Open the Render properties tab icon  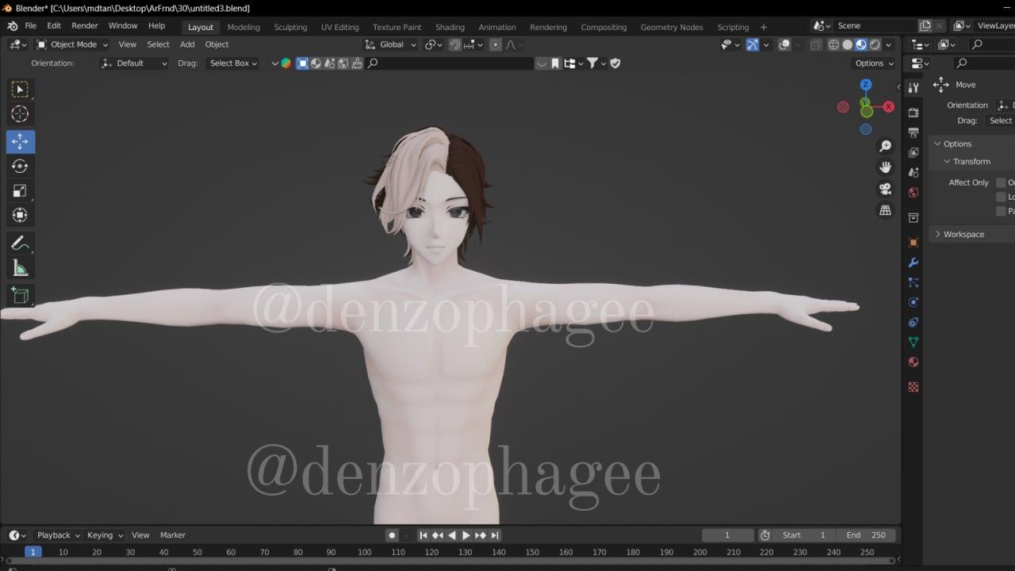click(913, 113)
